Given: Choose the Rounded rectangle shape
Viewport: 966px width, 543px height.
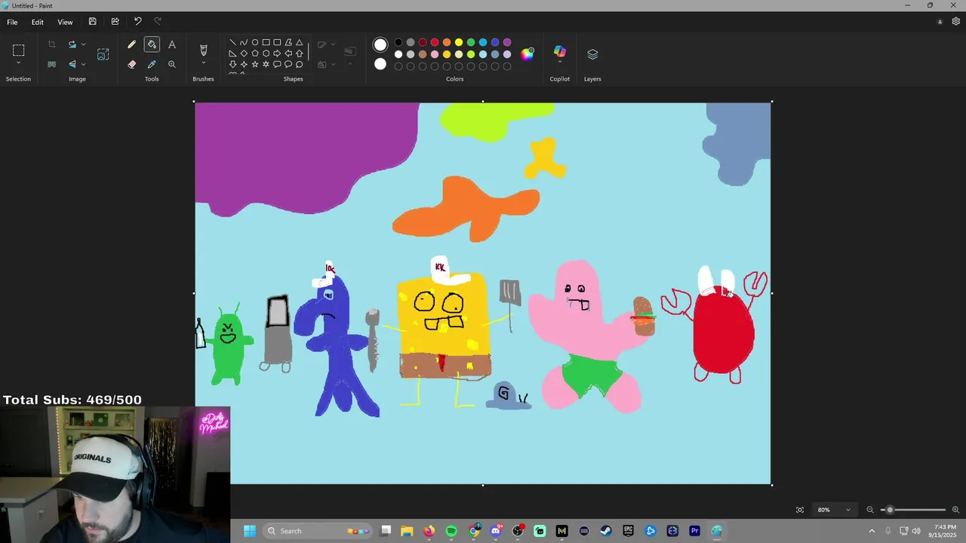Looking at the screenshot, I should (277, 42).
